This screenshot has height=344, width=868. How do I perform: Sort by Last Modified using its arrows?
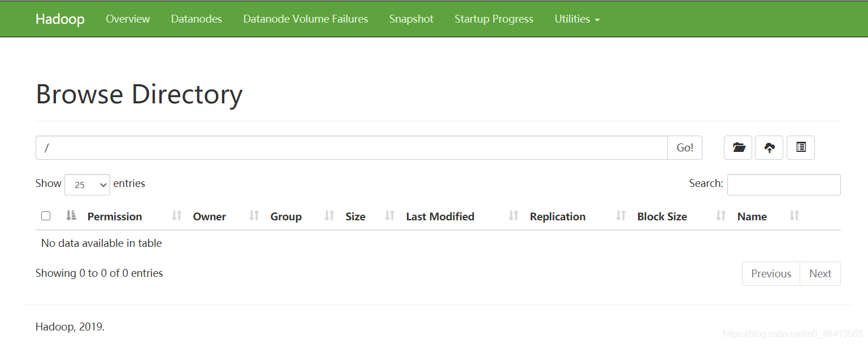(x=513, y=215)
